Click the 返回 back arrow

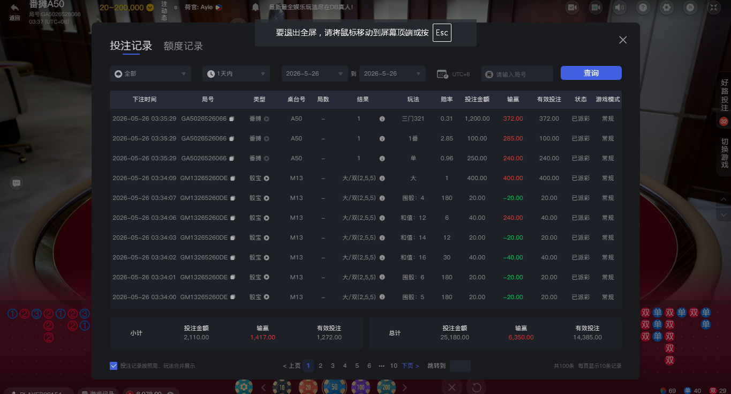click(x=14, y=11)
